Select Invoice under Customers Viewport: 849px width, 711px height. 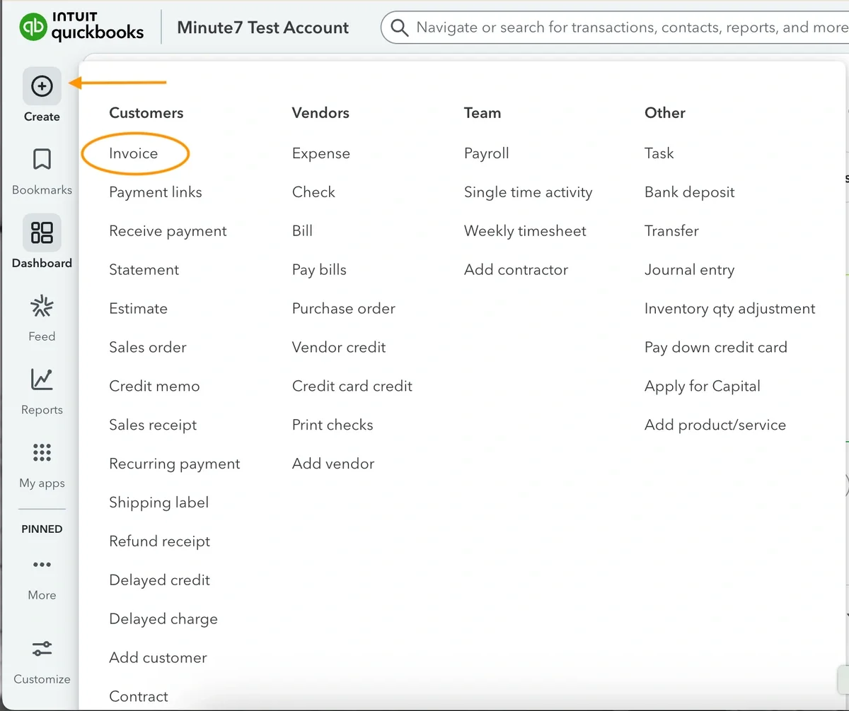coord(134,153)
